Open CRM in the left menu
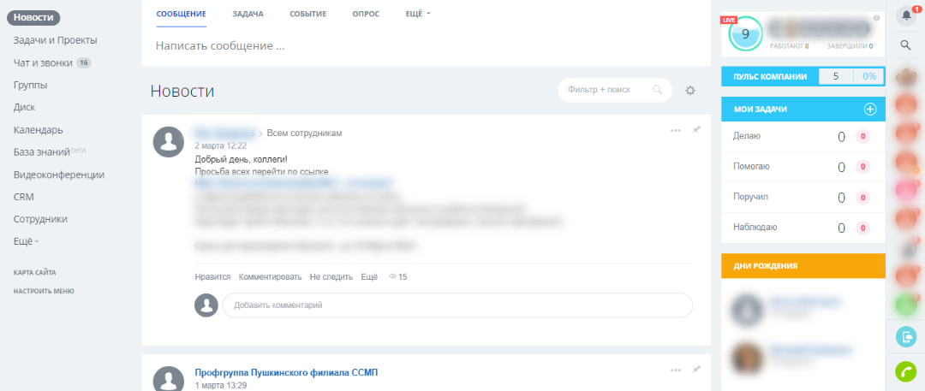 (24, 197)
